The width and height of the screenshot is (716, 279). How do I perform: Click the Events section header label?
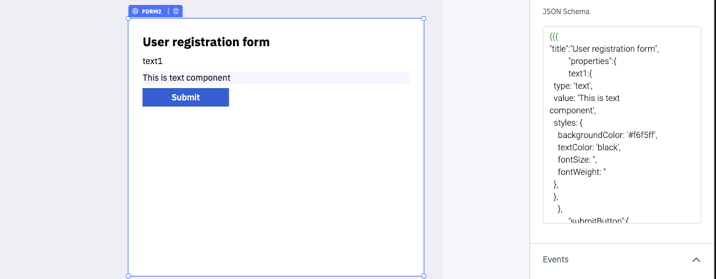tap(556, 260)
